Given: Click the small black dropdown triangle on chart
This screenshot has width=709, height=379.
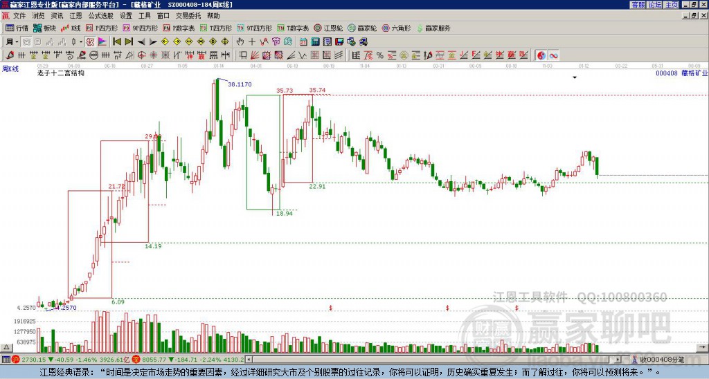Looking at the screenshot, I should click(x=575, y=77).
